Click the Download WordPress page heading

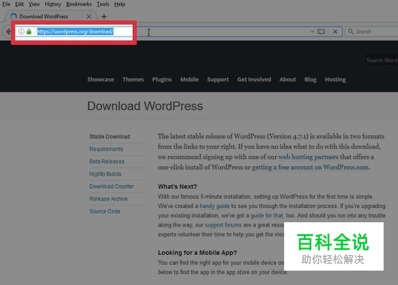[x=145, y=106]
